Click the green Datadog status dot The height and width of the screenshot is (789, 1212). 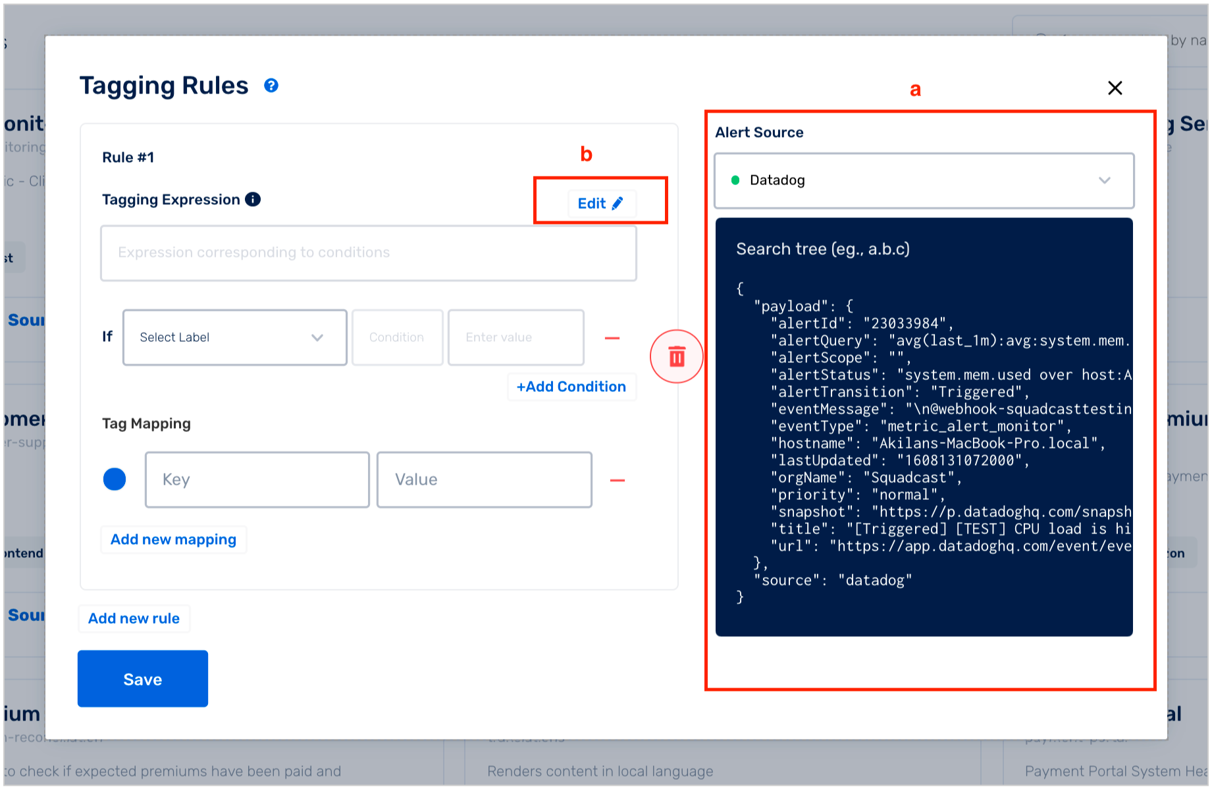[735, 180]
